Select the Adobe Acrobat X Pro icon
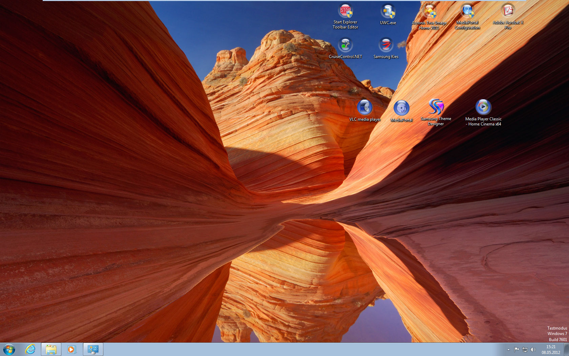The width and height of the screenshot is (569, 356). [x=508, y=17]
